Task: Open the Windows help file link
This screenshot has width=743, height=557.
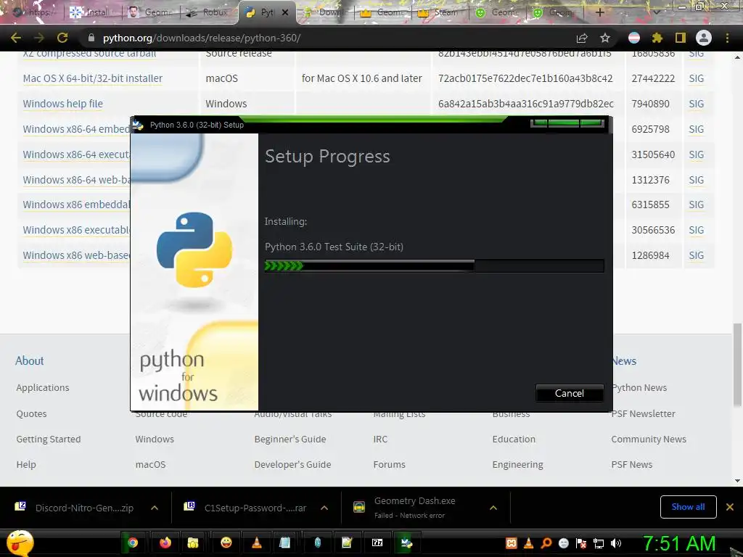Action: coord(62,103)
